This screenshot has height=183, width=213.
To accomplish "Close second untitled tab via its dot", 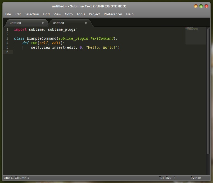I will (x=86, y=23).
